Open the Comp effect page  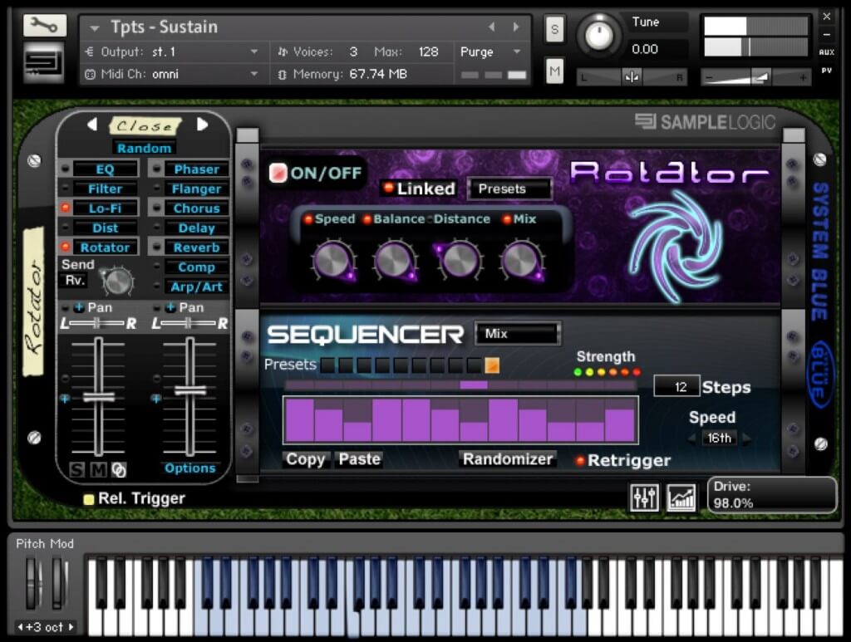(196, 267)
